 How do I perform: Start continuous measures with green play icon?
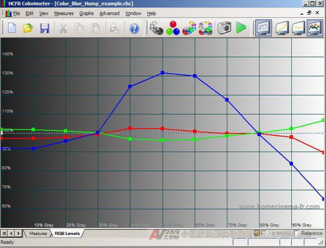click(241, 28)
